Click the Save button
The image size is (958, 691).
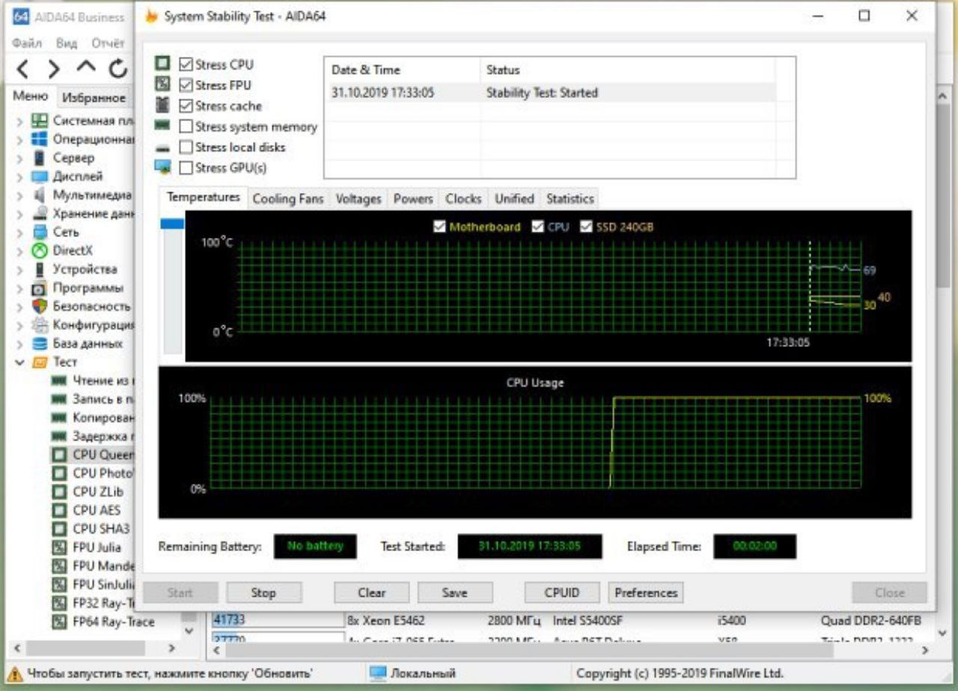[x=454, y=593]
